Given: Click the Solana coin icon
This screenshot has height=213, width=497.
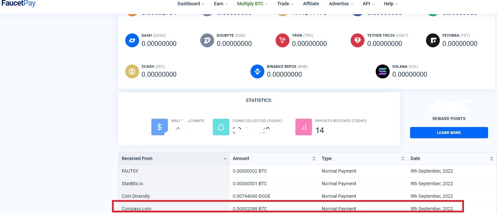Looking at the screenshot, I should [383, 71].
